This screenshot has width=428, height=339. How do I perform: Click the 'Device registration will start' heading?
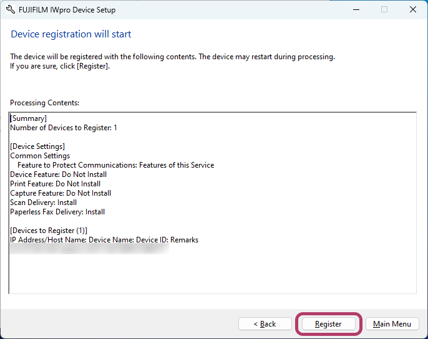pos(71,34)
